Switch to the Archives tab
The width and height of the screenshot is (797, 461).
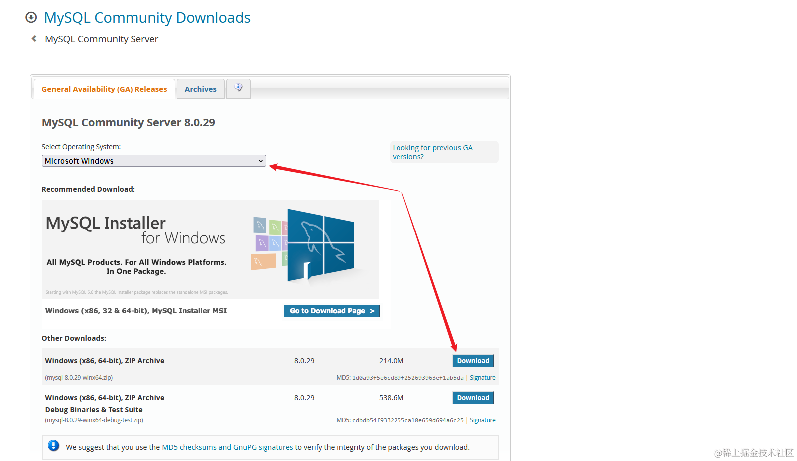[x=201, y=89]
